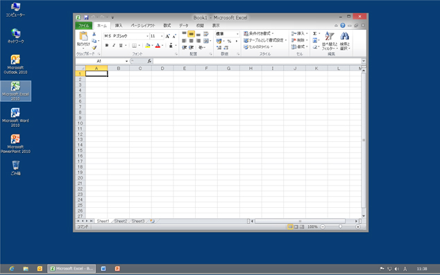Toggle Bold formatting

click(x=107, y=45)
